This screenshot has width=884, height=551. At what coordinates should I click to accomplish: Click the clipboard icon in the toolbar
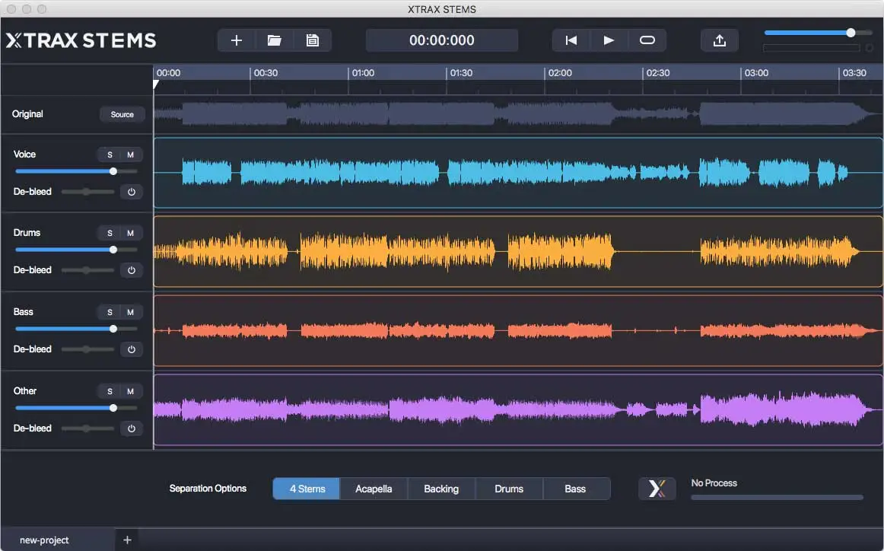click(x=312, y=40)
